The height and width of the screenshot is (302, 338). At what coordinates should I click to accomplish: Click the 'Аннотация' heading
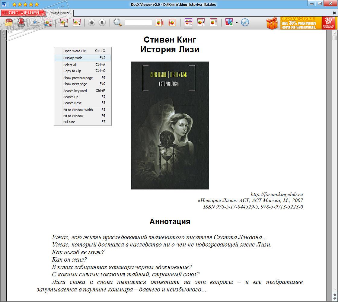[x=170, y=221]
